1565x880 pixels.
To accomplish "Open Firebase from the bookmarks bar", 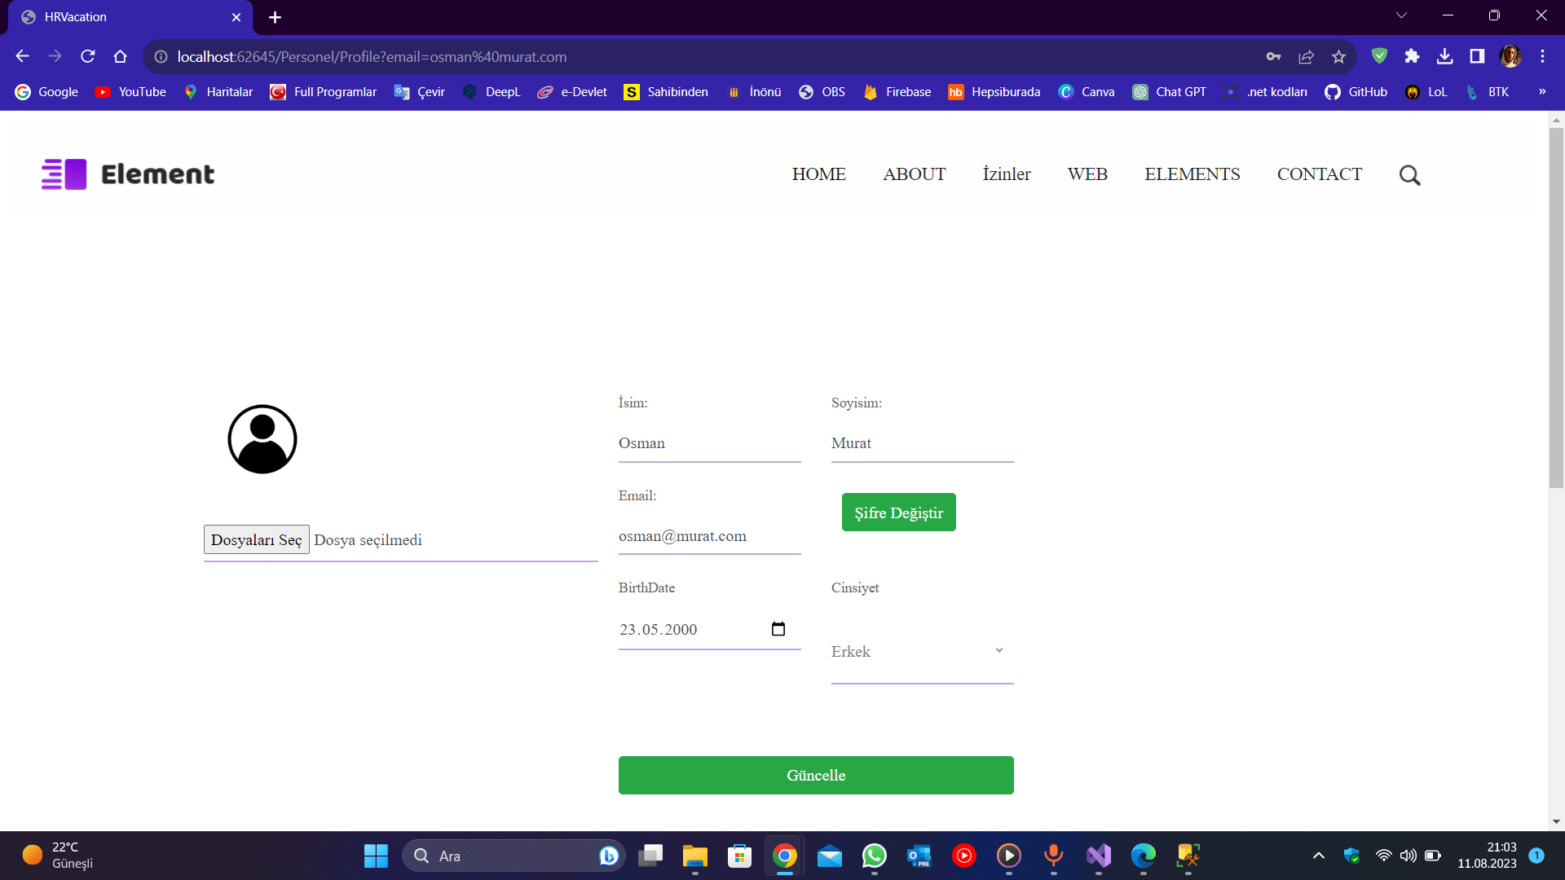I will click(897, 92).
